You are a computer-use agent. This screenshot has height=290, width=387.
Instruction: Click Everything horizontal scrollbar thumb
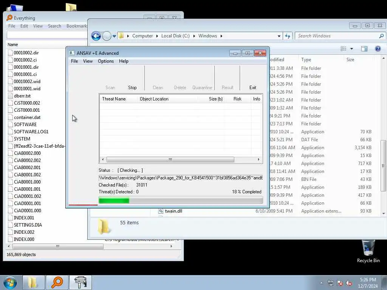(58, 246)
